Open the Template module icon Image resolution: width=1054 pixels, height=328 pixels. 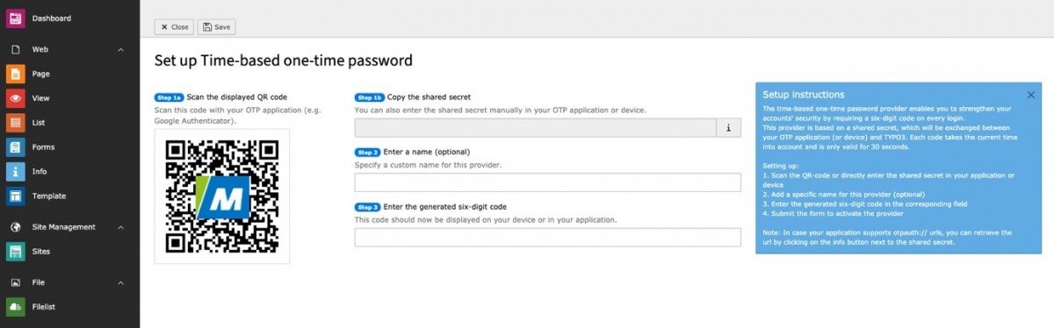[x=16, y=196]
